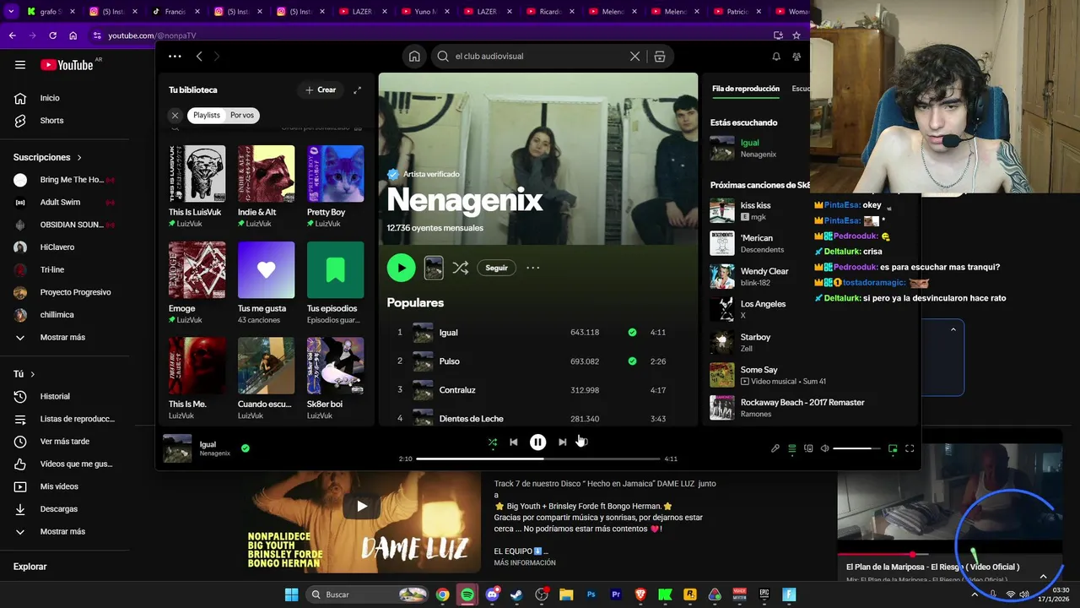Open This Is LuisVuk playlist
Viewport: 1080px width, 608px height.
pos(197,187)
